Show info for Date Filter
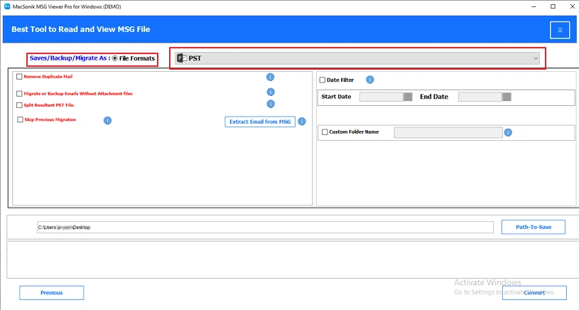Image resolution: width=579 pixels, height=310 pixels. point(370,80)
